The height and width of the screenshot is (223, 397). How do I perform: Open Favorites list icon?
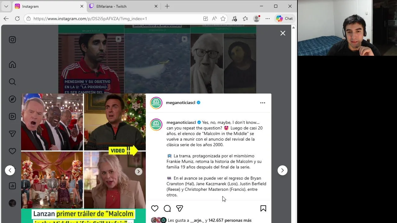coord(245,19)
